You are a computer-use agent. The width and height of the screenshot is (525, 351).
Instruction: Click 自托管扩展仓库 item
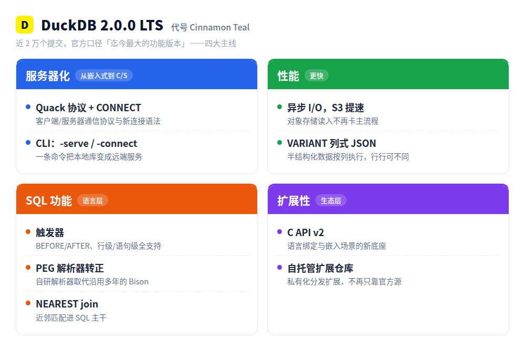click(x=320, y=268)
